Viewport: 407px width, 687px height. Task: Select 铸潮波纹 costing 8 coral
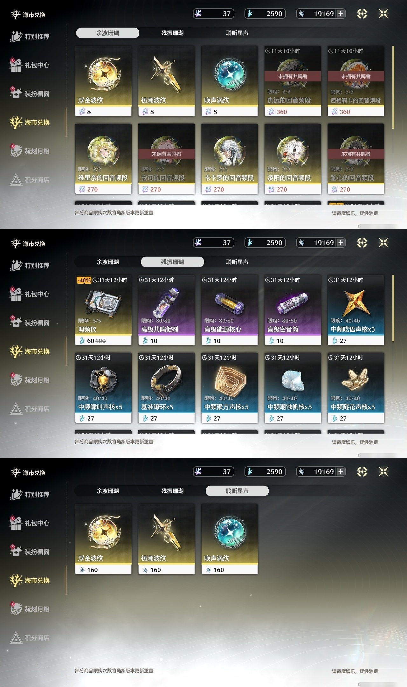[166, 81]
